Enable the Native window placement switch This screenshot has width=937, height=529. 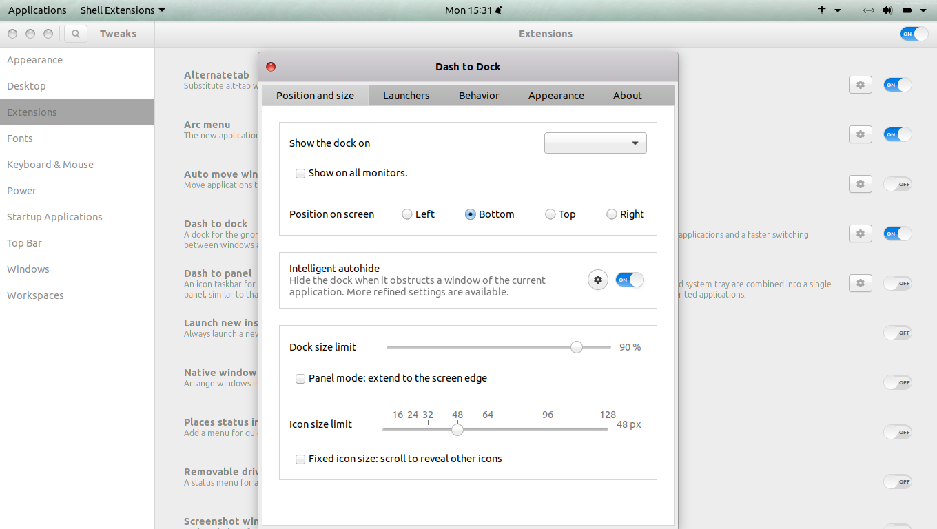click(897, 382)
